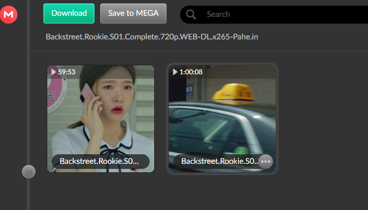Click the 1:00:08 duration text
368x210 pixels.
coord(191,72)
